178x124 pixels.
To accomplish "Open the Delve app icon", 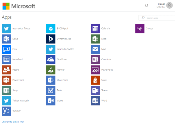I will 6,39.
